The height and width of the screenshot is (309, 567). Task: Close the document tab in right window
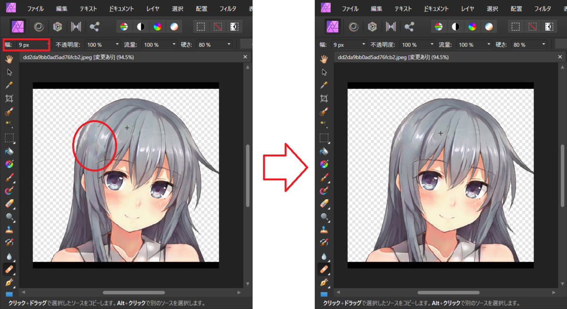tap(560, 57)
